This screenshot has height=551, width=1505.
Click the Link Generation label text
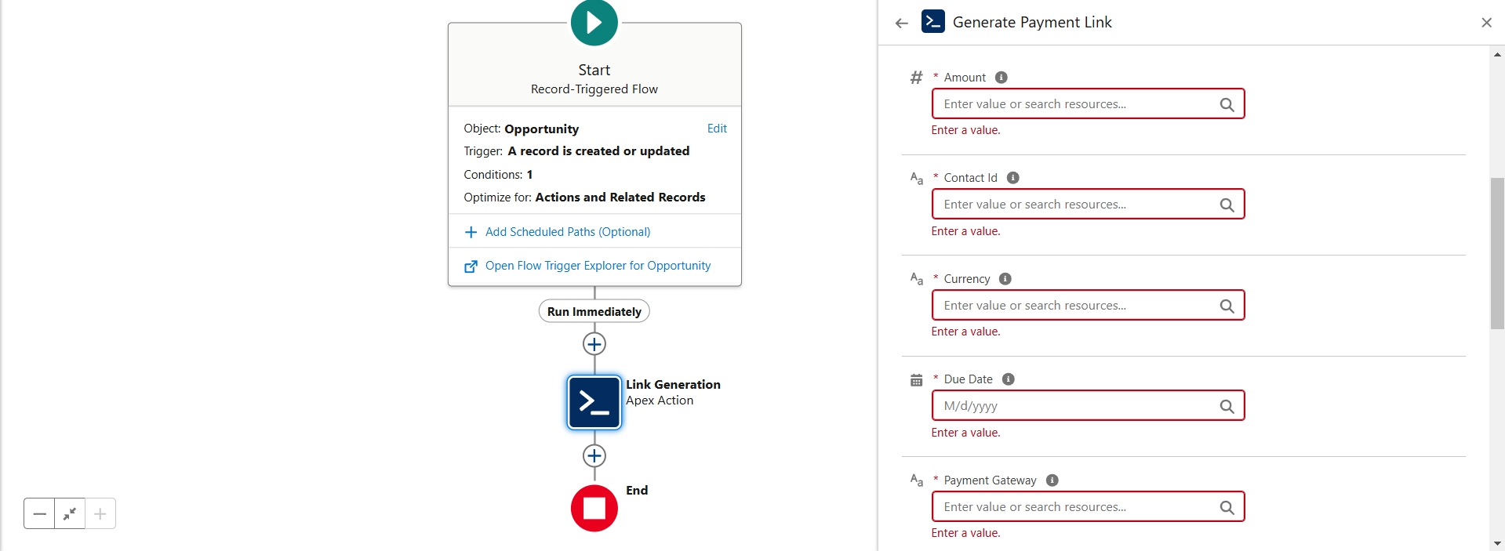point(673,384)
